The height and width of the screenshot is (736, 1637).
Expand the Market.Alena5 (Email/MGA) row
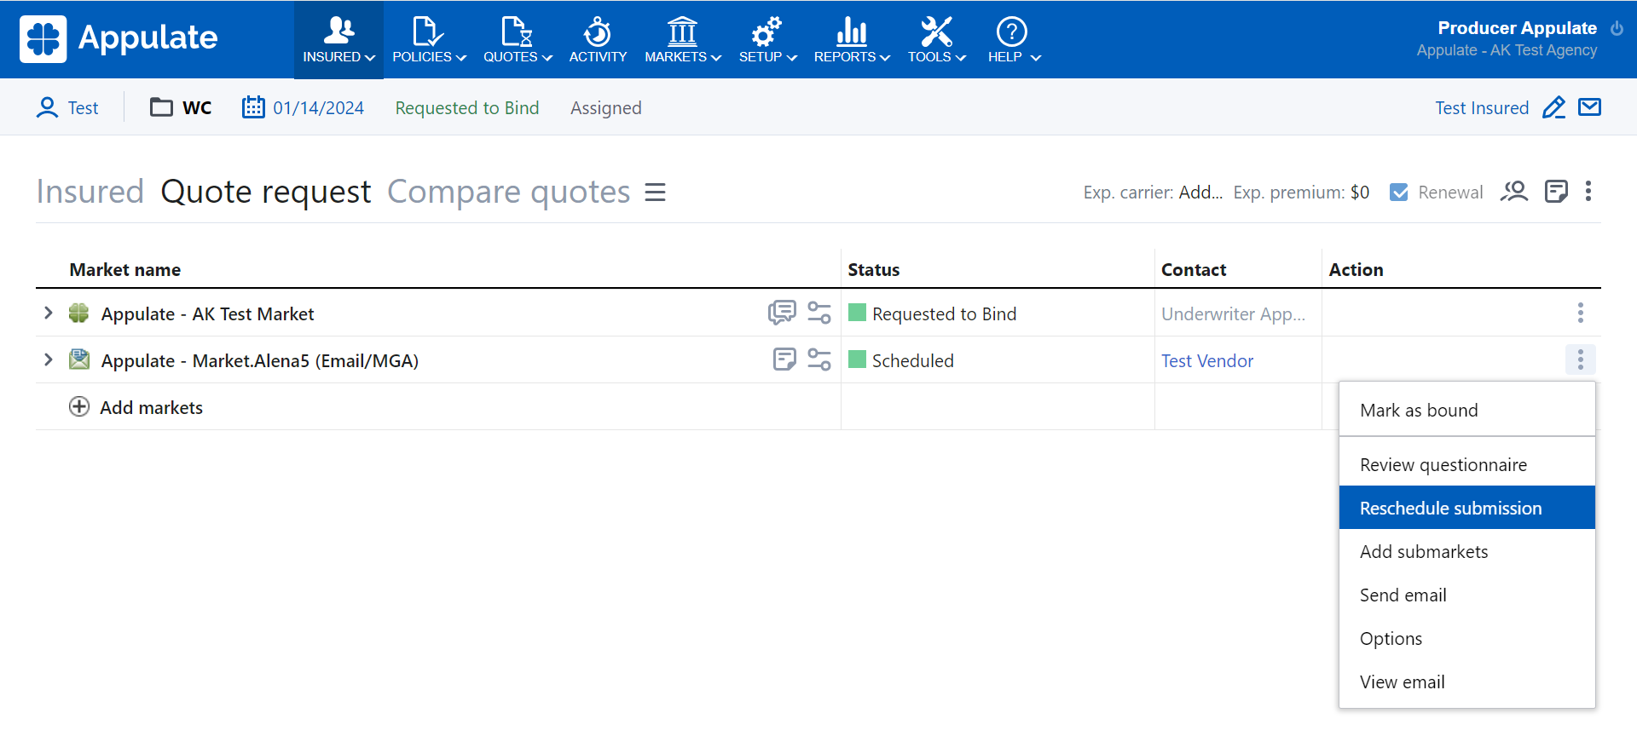pos(49,360)
